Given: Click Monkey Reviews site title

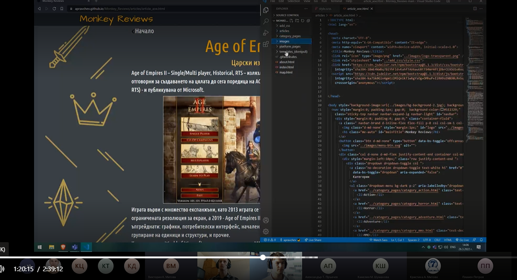Looking at the screenshot, I should coord(116,19).
